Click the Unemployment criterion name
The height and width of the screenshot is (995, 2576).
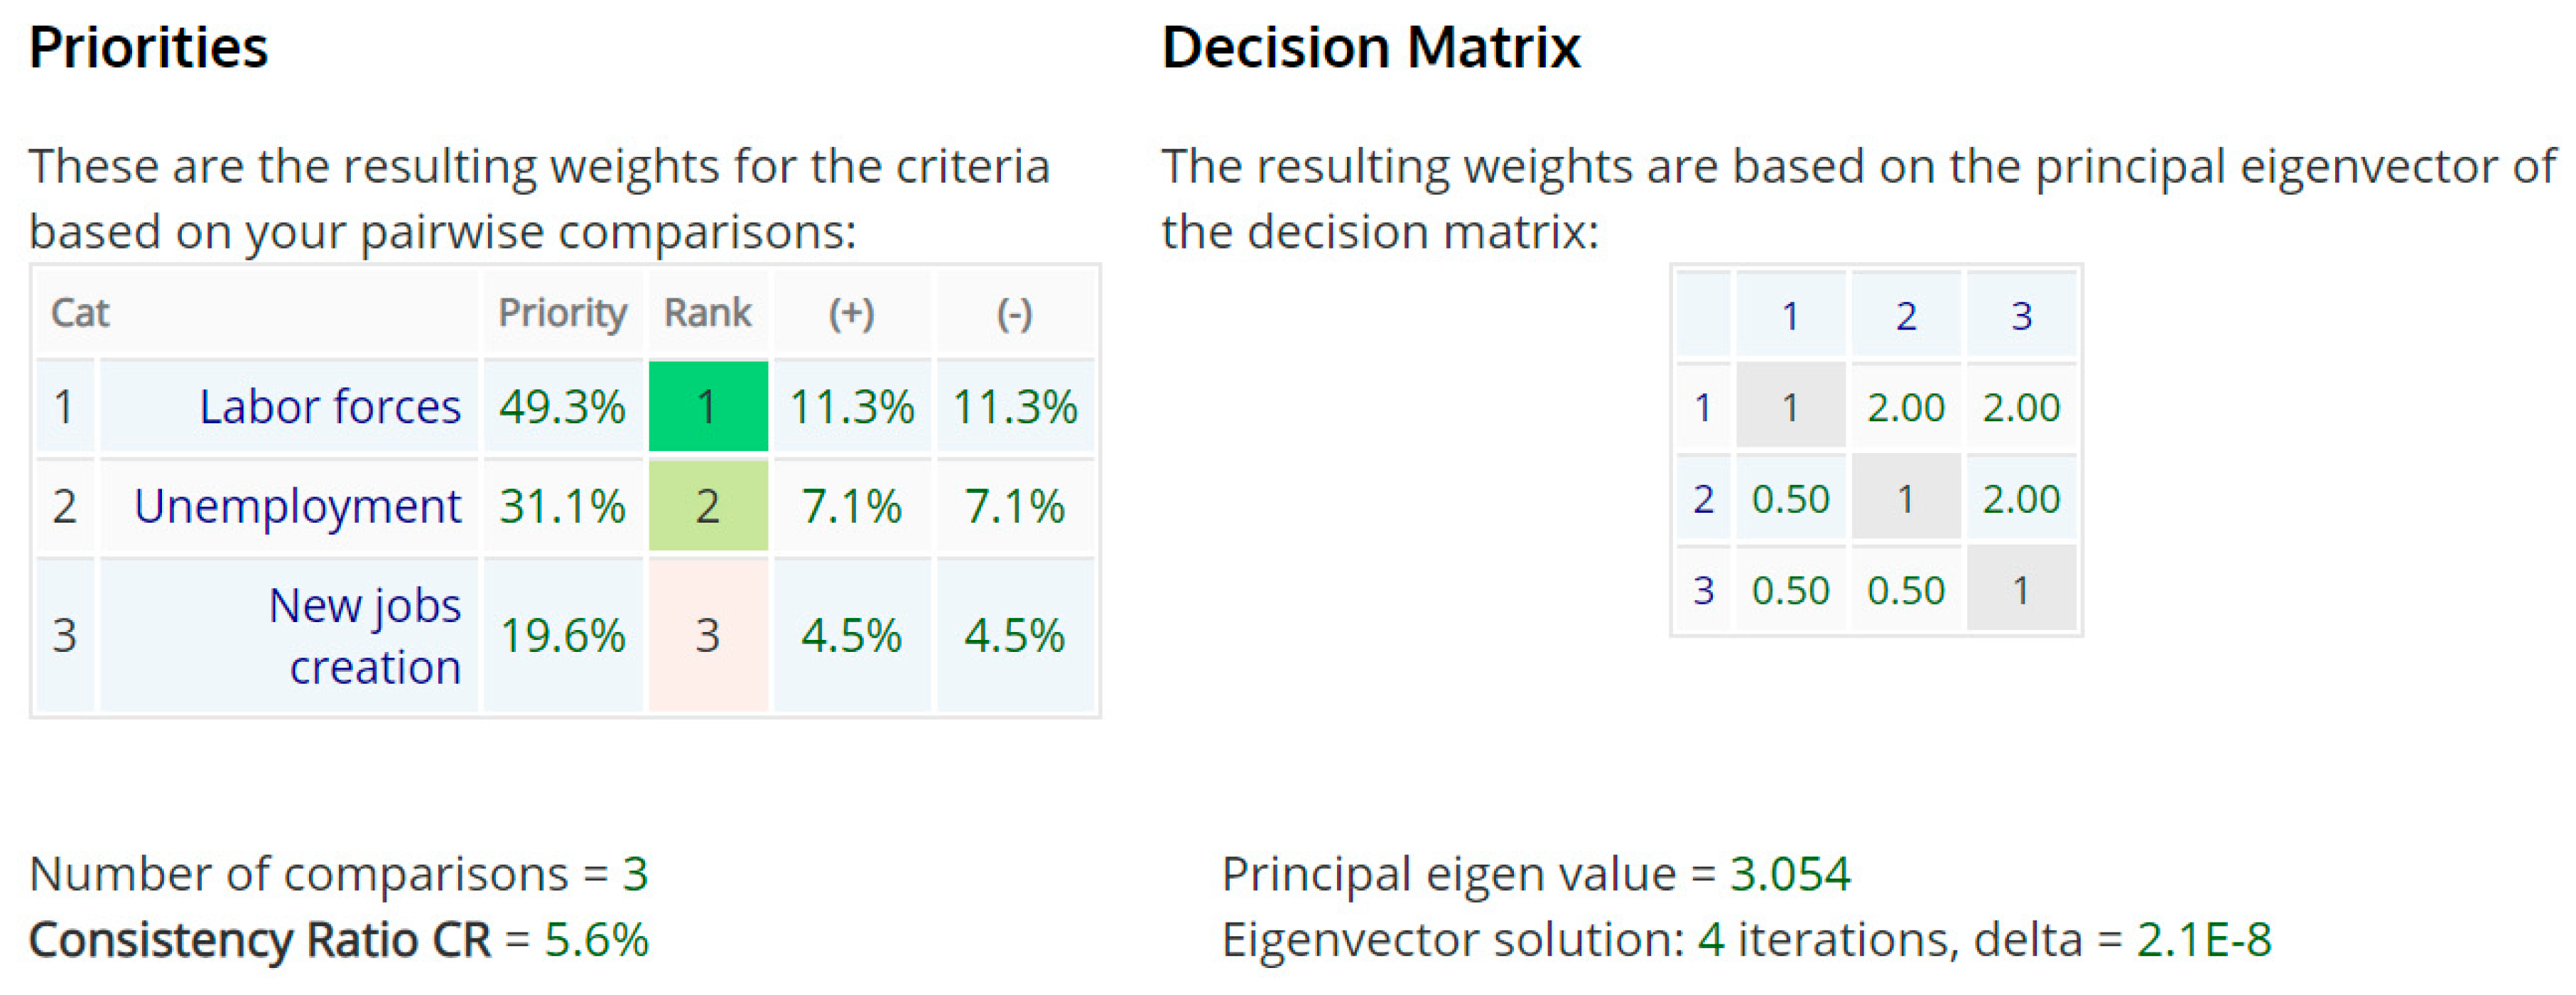(297, 506)
